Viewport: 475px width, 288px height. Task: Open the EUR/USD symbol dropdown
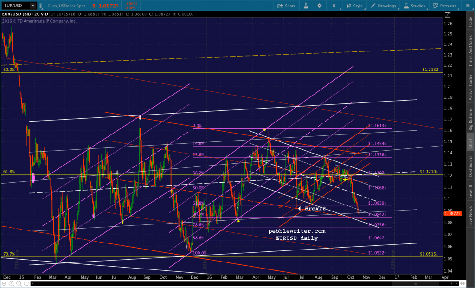click(x=33, y=6)
